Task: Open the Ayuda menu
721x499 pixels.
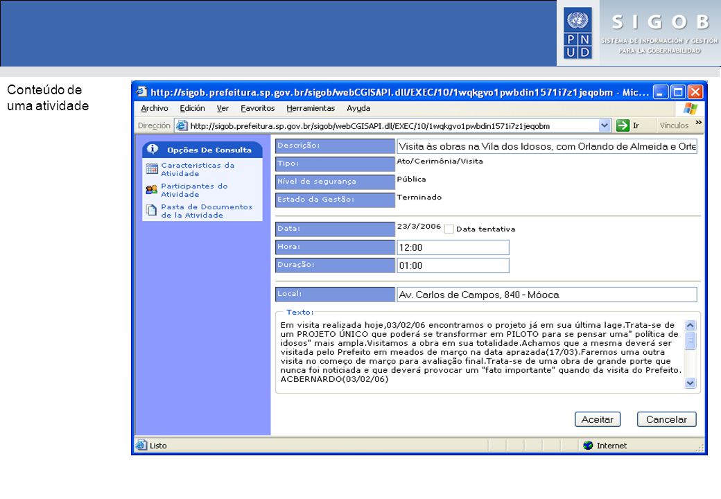Action: (x=358, y=108)
